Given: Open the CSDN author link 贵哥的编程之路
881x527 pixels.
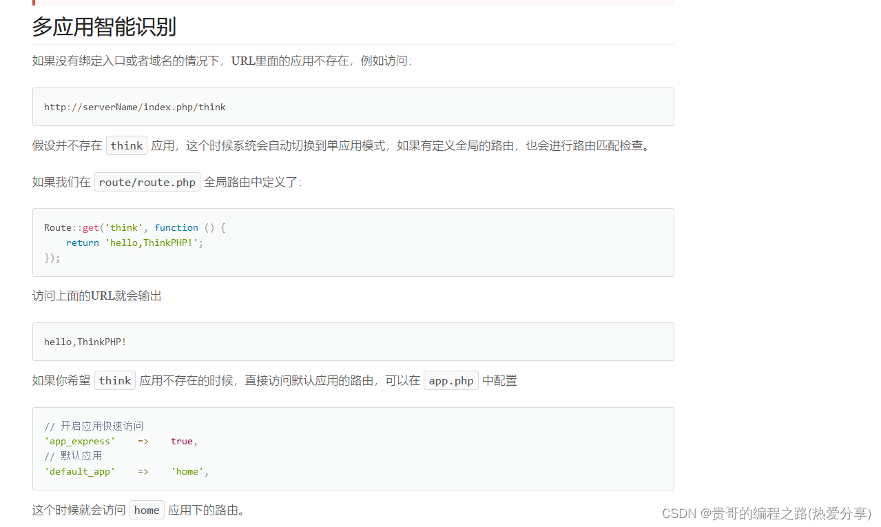Looking at the screenshot, I should pyautogui.click(x=767, y=513).
